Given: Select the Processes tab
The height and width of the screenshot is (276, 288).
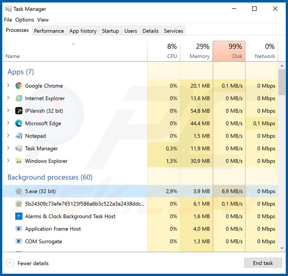Looking at the screenshot, I should coord(17,30).
